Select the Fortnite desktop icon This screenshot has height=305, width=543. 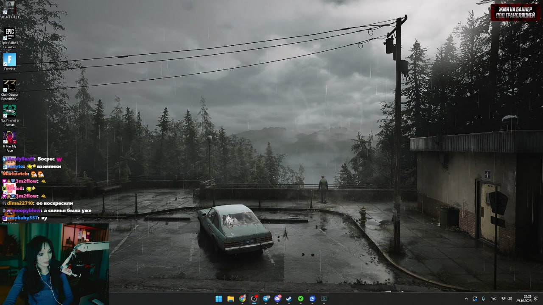[9, 62]
